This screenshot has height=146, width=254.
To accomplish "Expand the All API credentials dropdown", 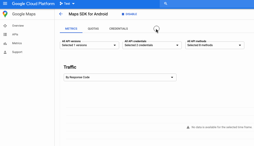I will [x=152, y=45].
